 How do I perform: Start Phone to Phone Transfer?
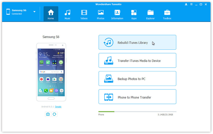[x=137, y=97]
